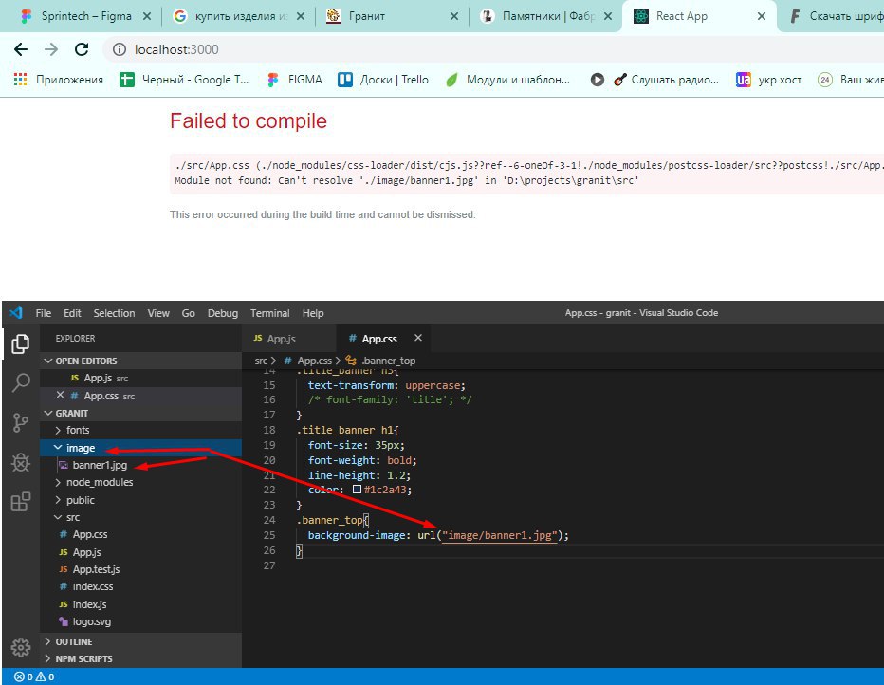884x685 pixels.
Task: Open the Extensions view icon
Action: tap(20, 502)
